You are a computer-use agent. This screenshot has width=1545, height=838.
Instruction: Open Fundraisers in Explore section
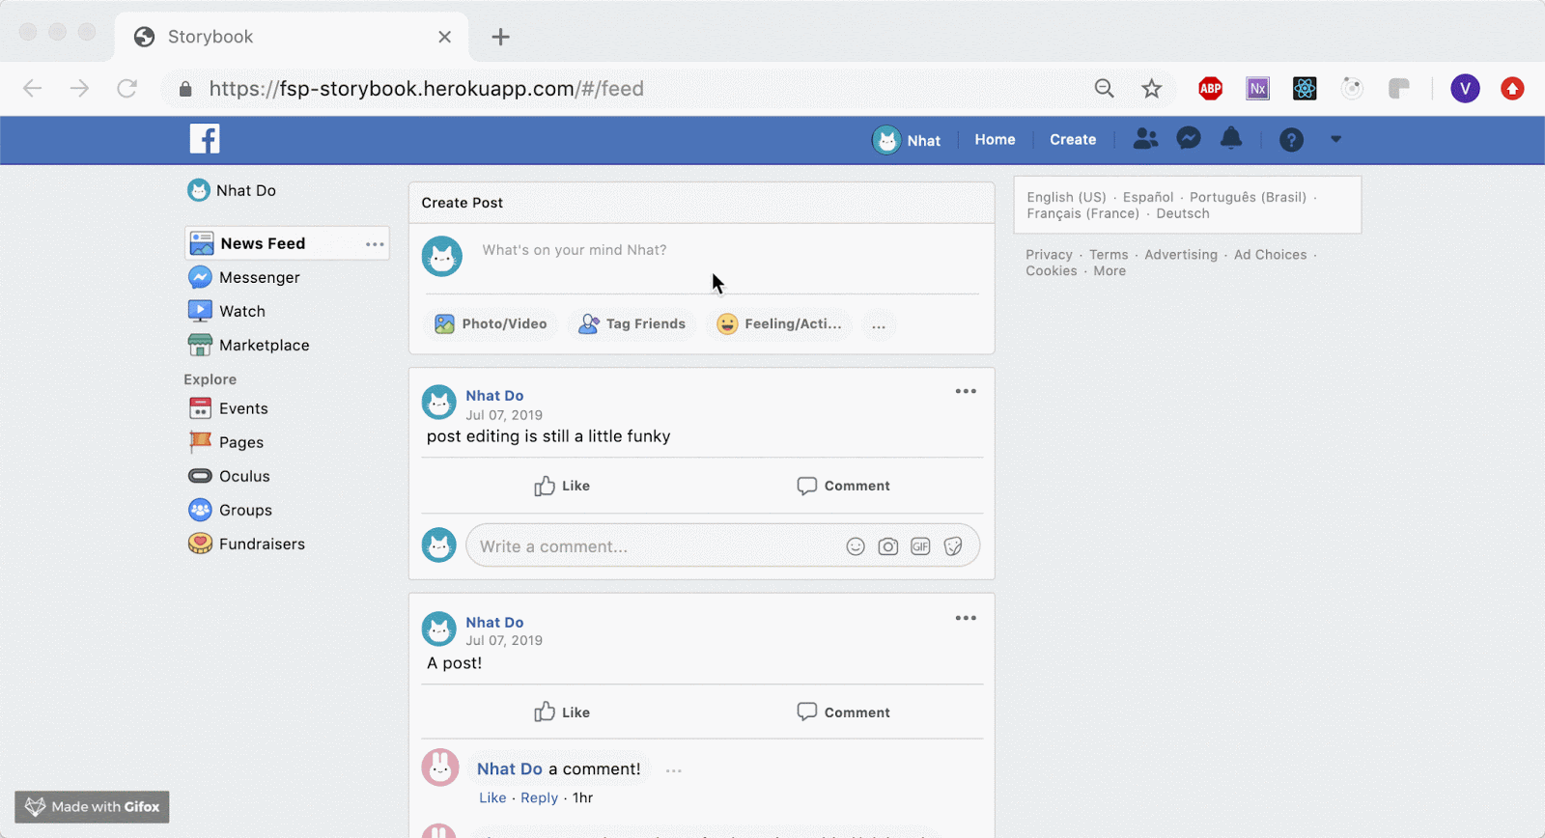pos(246,544)
